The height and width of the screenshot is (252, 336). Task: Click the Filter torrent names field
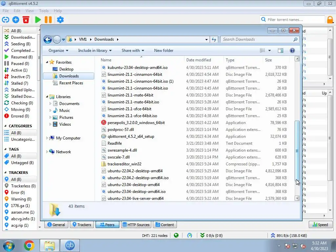click(x=292, y=20)
